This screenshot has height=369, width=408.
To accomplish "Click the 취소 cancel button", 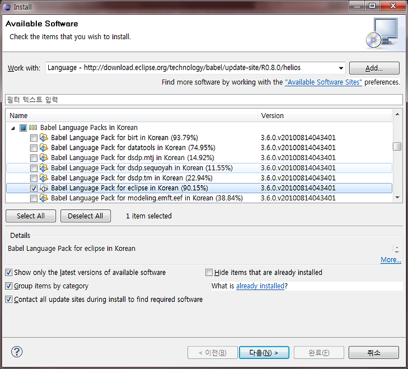I will 373,353.
